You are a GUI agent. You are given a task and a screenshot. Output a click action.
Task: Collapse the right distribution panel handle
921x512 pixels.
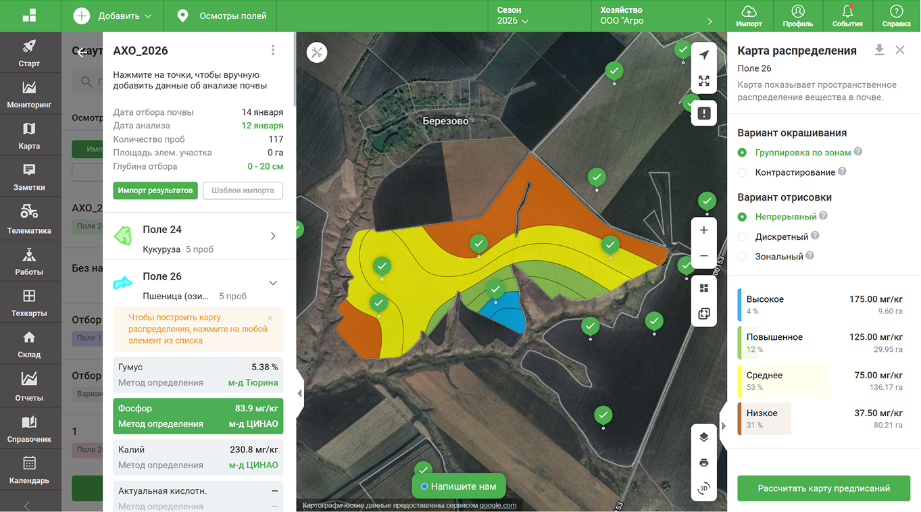point(724,426)
